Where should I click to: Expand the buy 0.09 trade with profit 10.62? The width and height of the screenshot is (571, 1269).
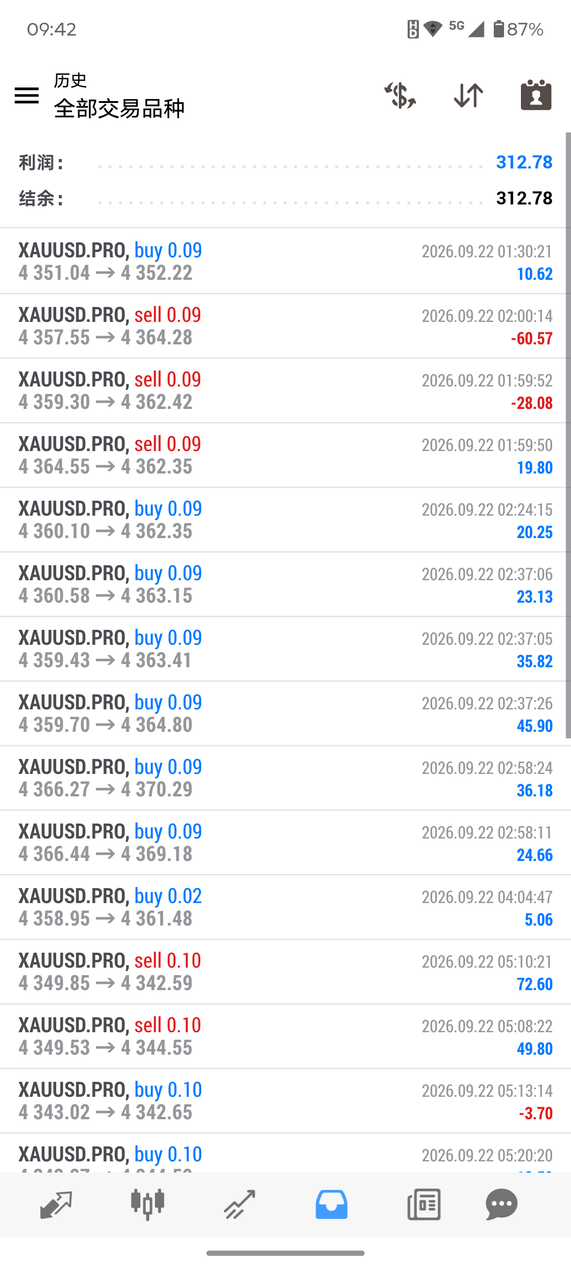pos(285,262)
